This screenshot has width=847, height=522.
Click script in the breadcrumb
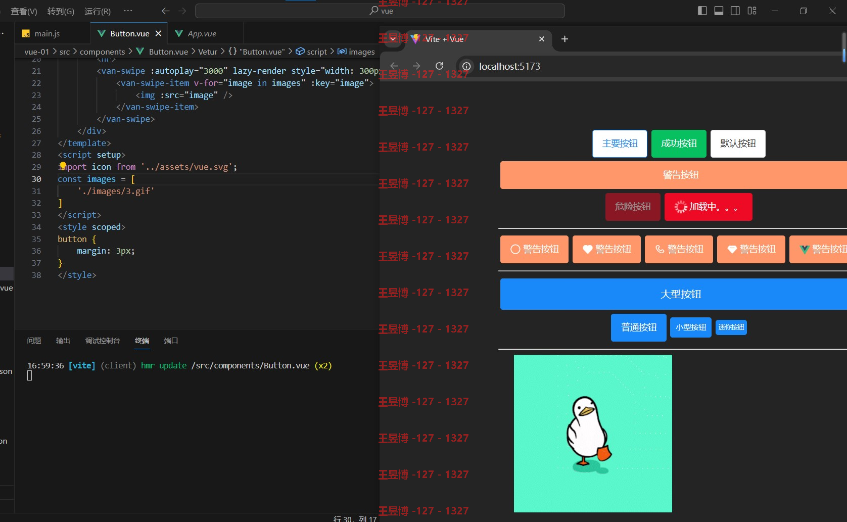[312, 52]
